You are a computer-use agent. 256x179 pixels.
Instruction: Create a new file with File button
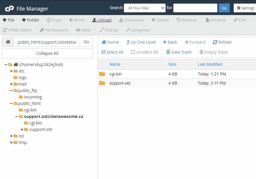tap(9, 20)
